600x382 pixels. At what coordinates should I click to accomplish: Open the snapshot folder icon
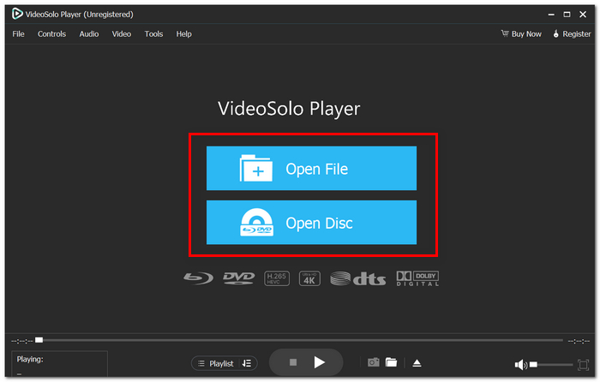click(x=391, y=362)
